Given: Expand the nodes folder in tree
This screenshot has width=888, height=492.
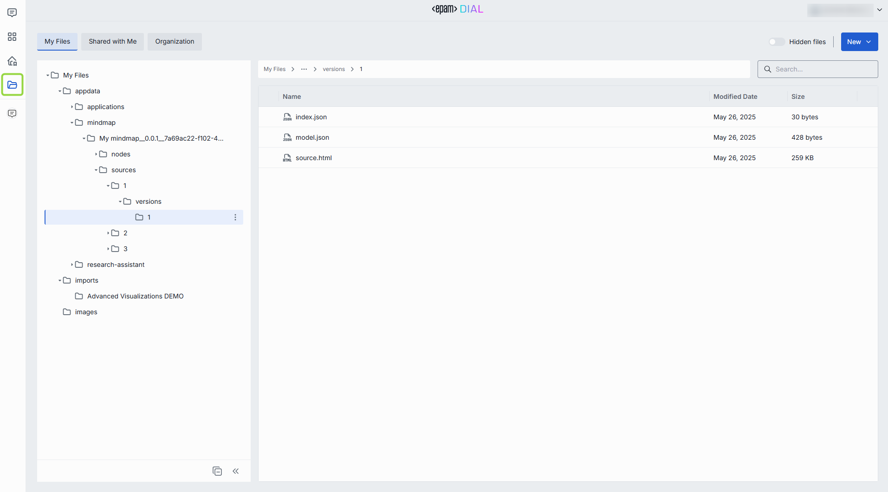Looking at the screenshot, I should [96, 154].
